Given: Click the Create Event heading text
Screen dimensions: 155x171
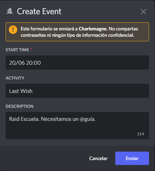Looking at the screenshot, I should (39, 11).
